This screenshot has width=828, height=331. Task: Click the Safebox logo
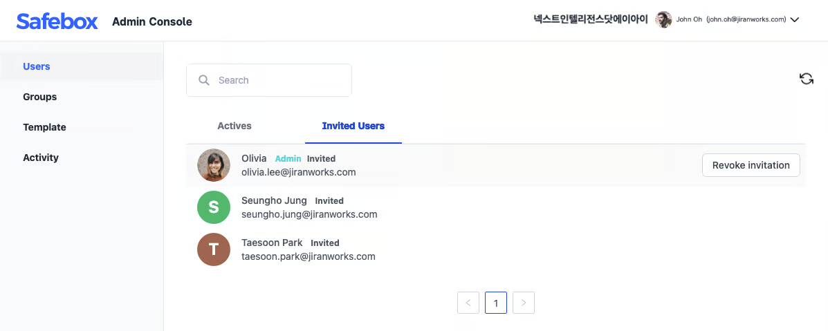point(57,21)
